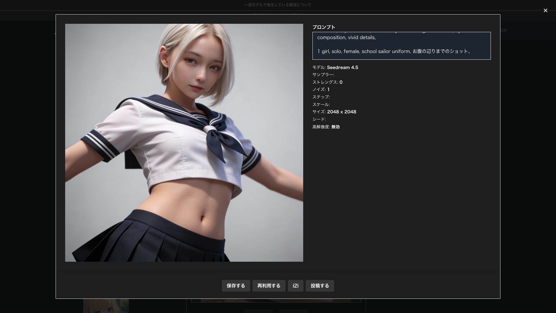The image size is (556, 313).
Task: Click the 保存する button to save
Action: 236,286
